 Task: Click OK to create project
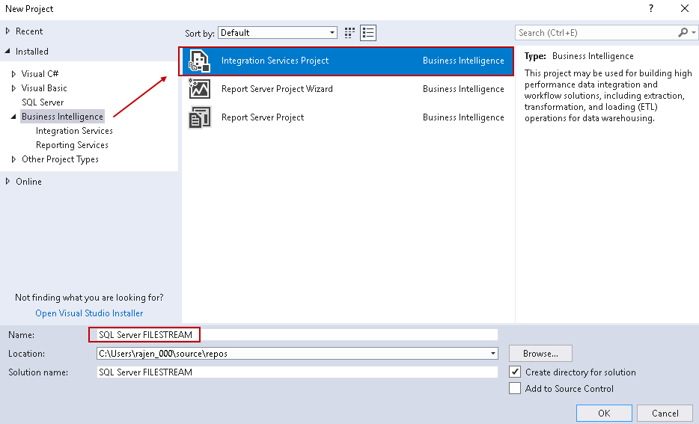[604, 414]
